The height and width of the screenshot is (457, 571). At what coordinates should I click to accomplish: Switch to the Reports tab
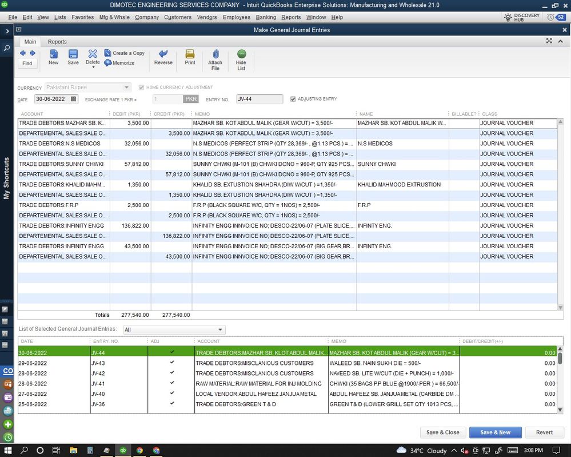(x=57, y=42)
